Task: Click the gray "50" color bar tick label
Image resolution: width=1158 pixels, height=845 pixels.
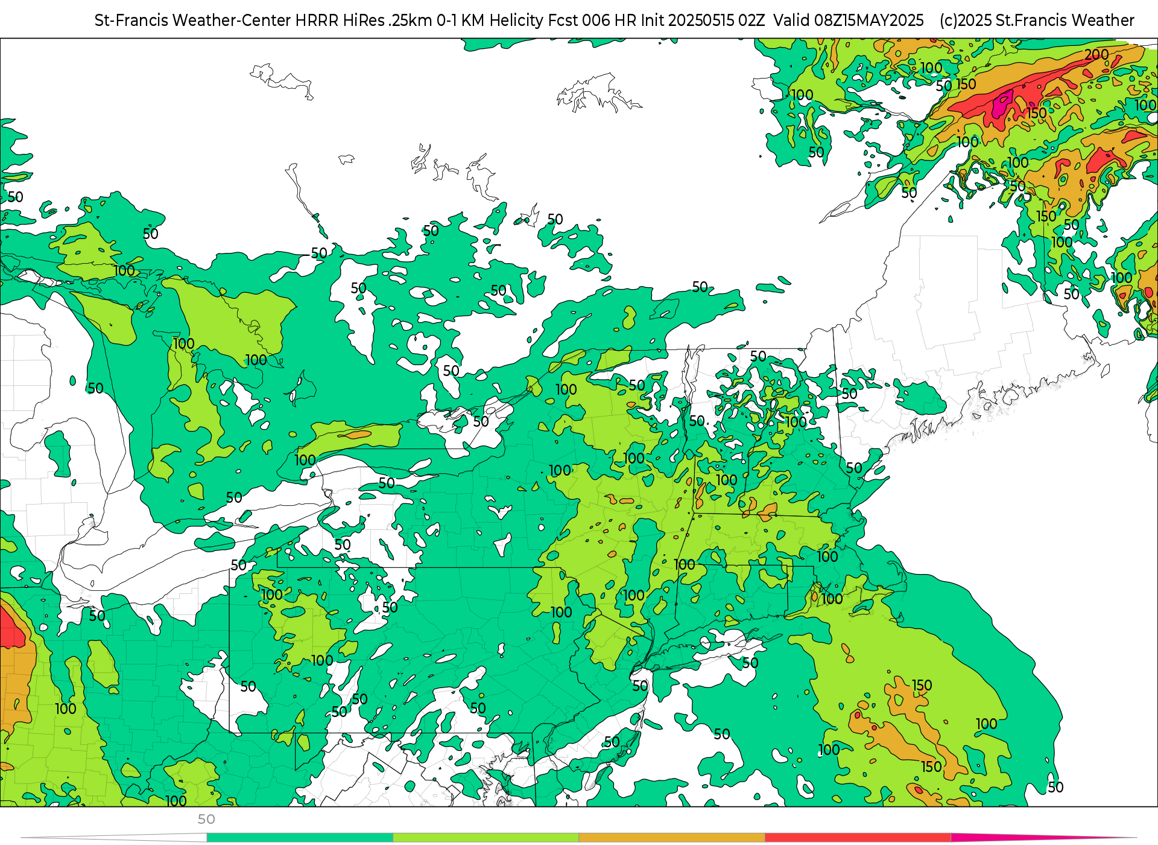Action: 206,820
